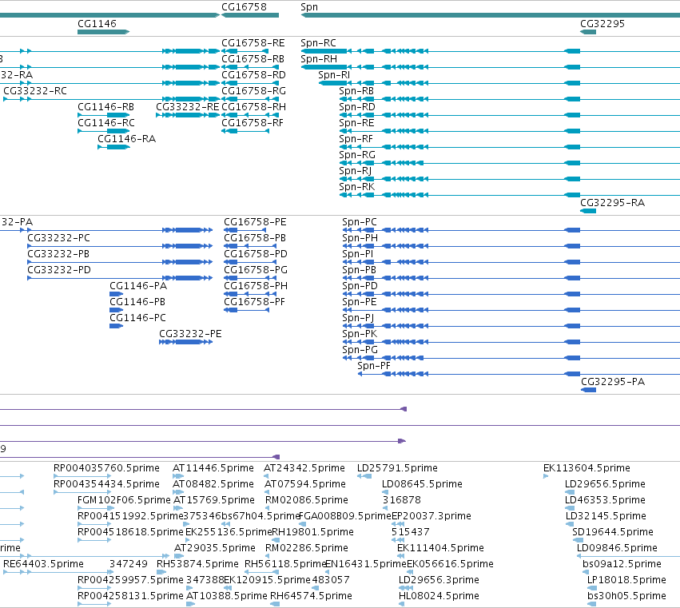
Task: Click EST label RP004354434.5prime
Action: (107, 484)
